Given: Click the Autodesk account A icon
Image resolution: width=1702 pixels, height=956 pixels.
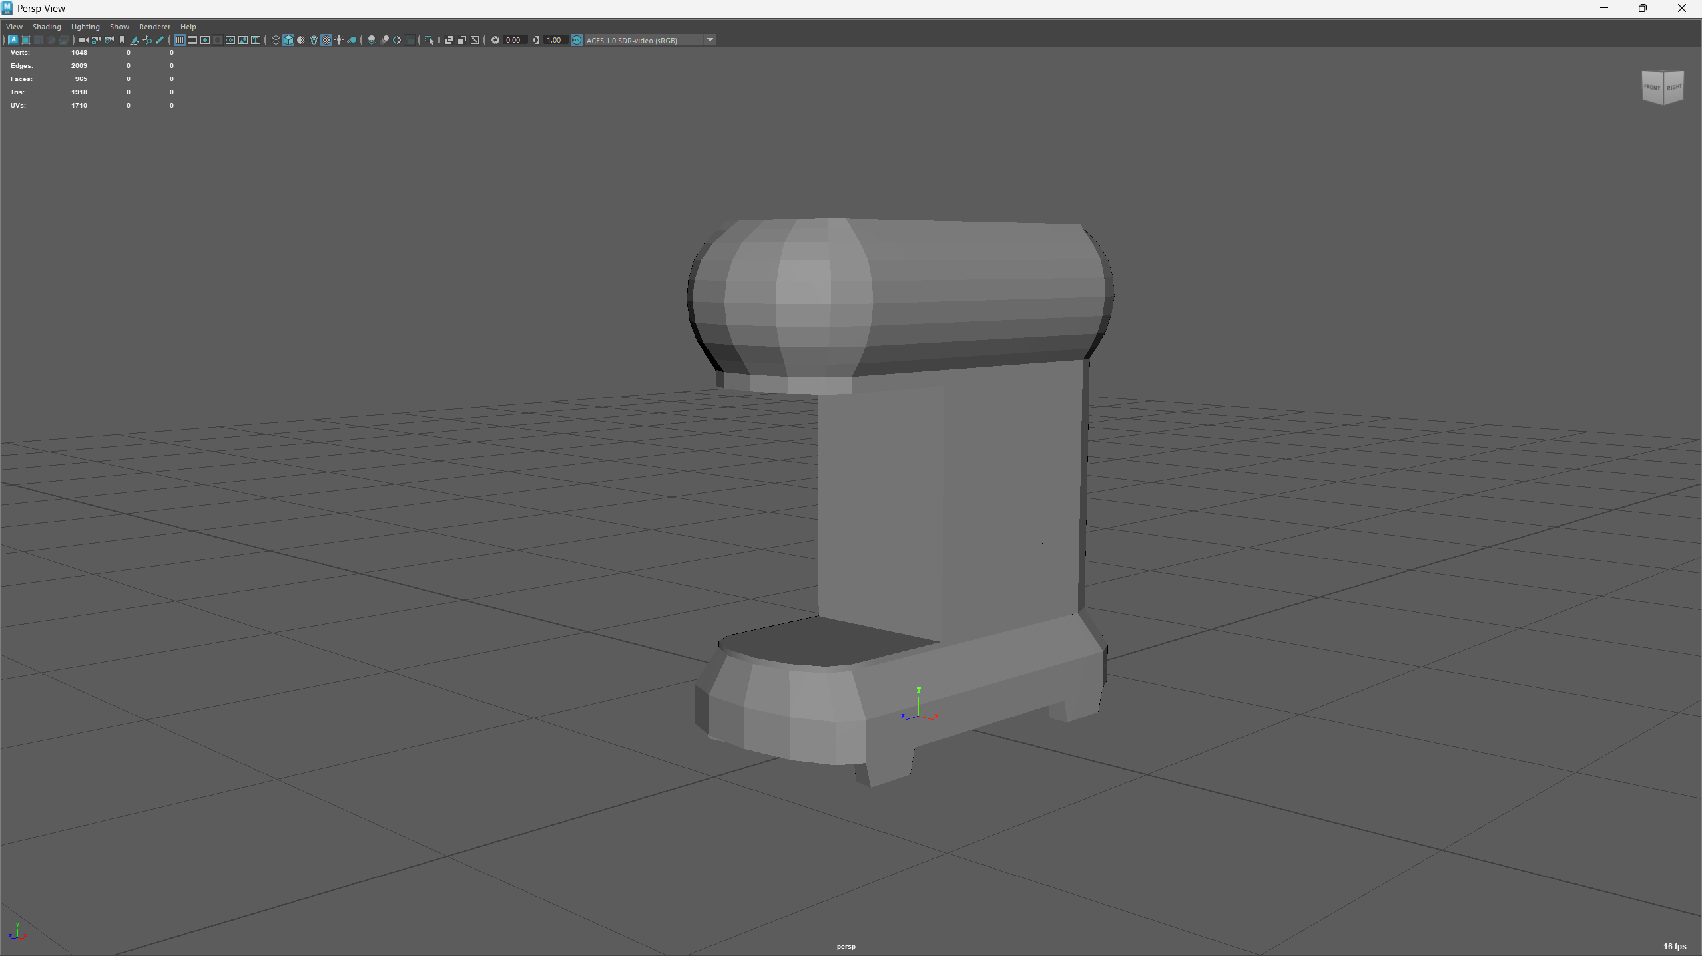Looking at the screenshot, I should tap(13, 40).
